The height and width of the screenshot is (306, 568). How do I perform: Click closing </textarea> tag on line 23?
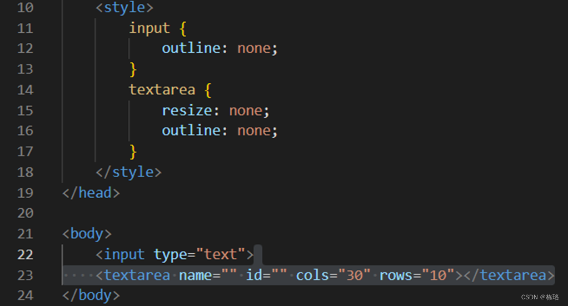[509, 275]
